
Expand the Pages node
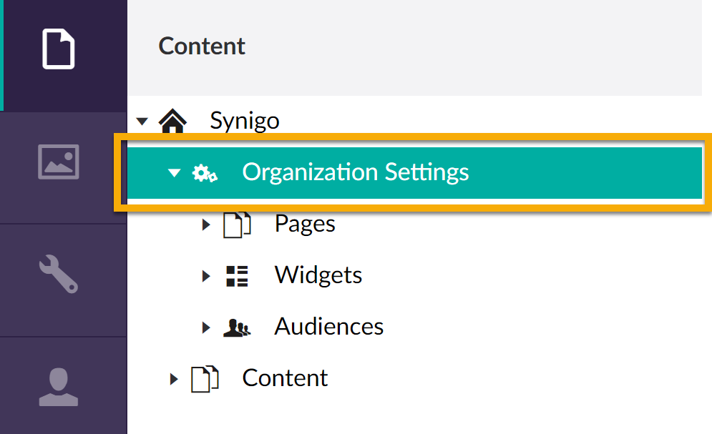(x=206, y=225)
